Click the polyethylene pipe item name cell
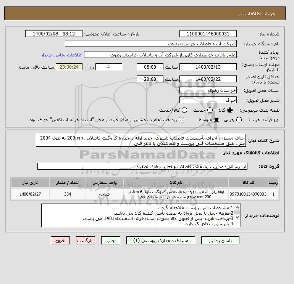The width and height of the screenshot is (294, 284). pyautogui.click(x=176, y=194)
